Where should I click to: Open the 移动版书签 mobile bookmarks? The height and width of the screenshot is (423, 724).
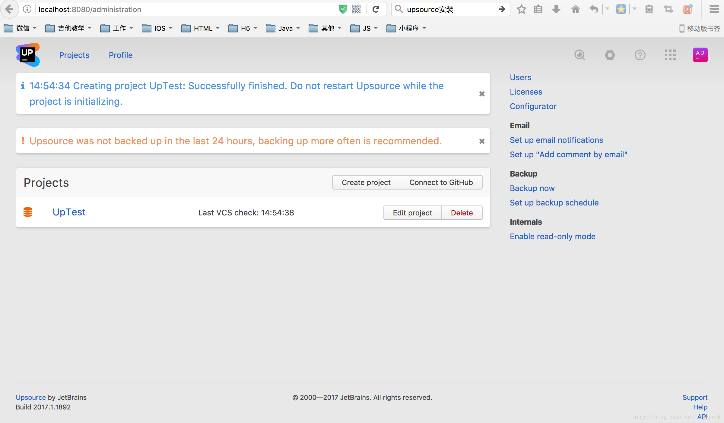click(x=700, y=28)
